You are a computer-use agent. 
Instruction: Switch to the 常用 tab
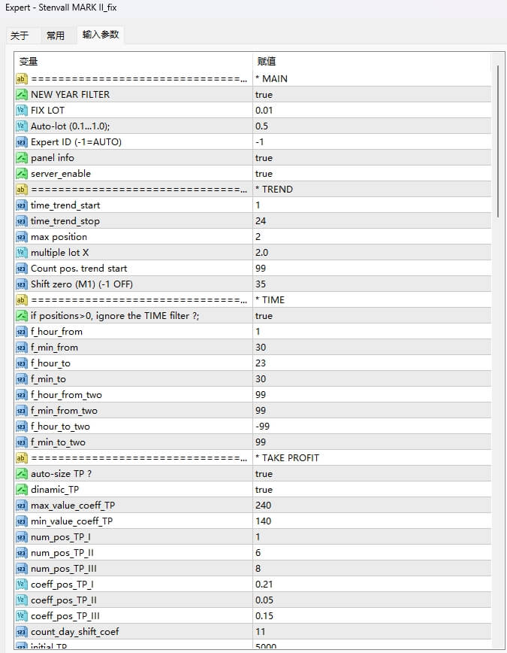(x=56, y=35)
